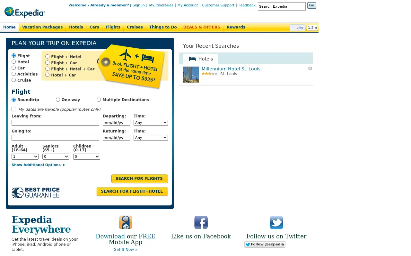
Task: Remove Millennium Hotel from recent searches
Action: pyautogui.click(x=310, y=68)
